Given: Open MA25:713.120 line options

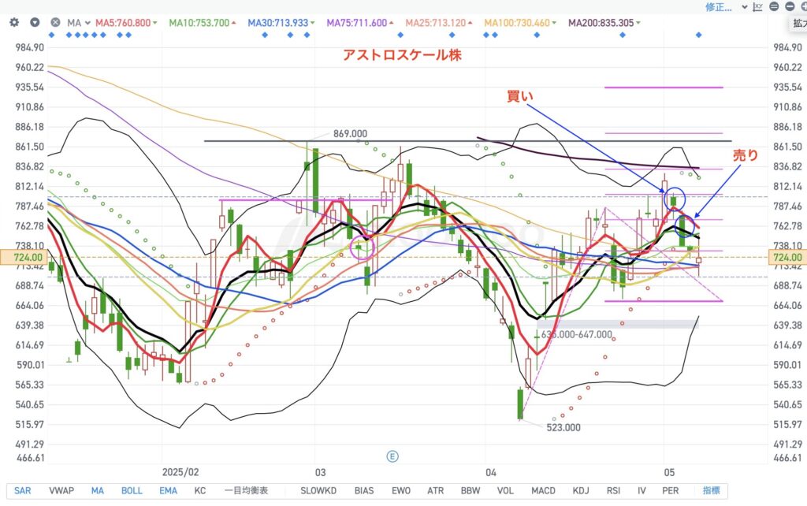Looking at the screenshot, I should (x=438, y=23).
